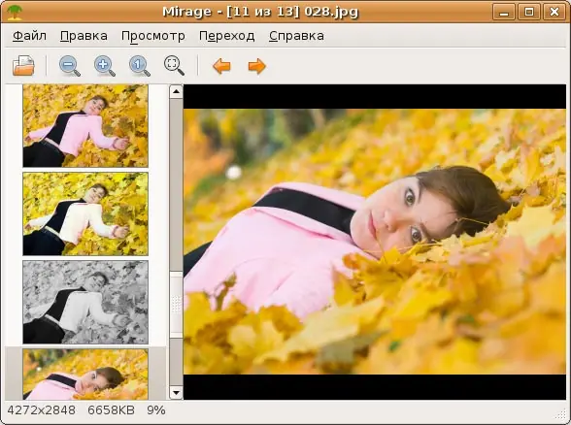Viewport: 571px width, 425px height.
Task: Go to the next image
Action: [256, 66]
